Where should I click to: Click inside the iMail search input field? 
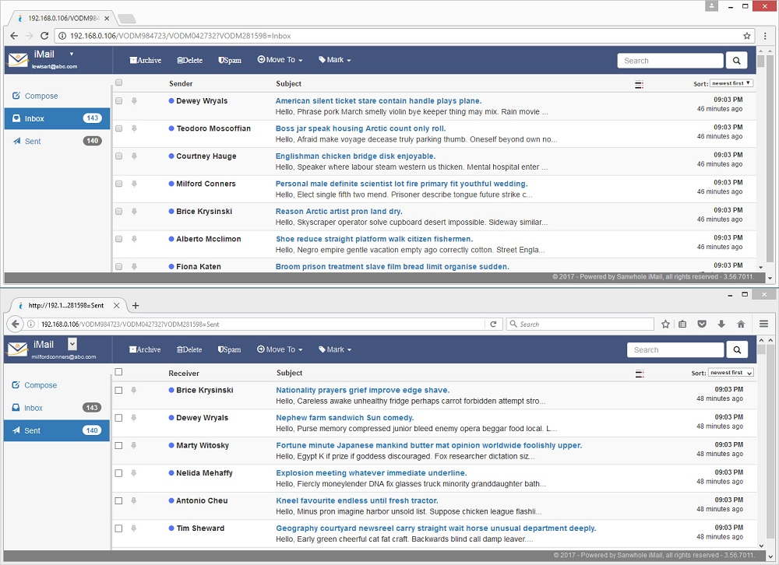pos(670,60)
